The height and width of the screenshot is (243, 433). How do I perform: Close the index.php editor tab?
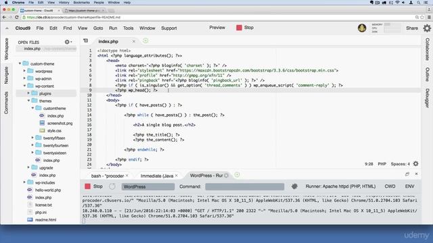click(x=134, y=41)
